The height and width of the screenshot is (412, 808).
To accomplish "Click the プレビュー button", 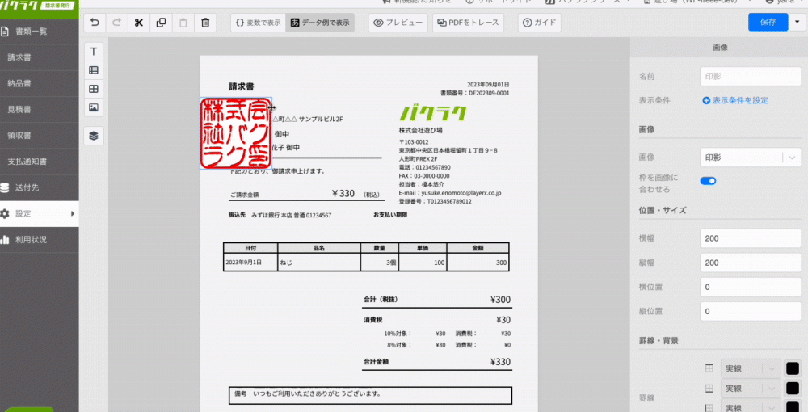I will (x=398, y=23).
